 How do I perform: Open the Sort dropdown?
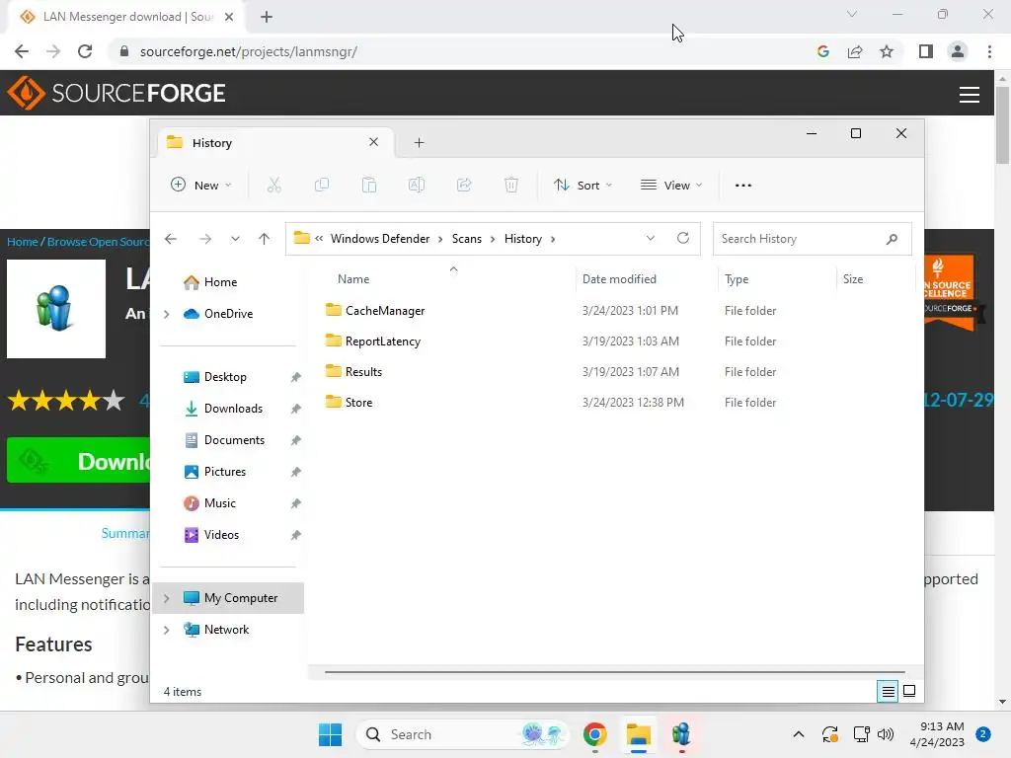(583, 185)
